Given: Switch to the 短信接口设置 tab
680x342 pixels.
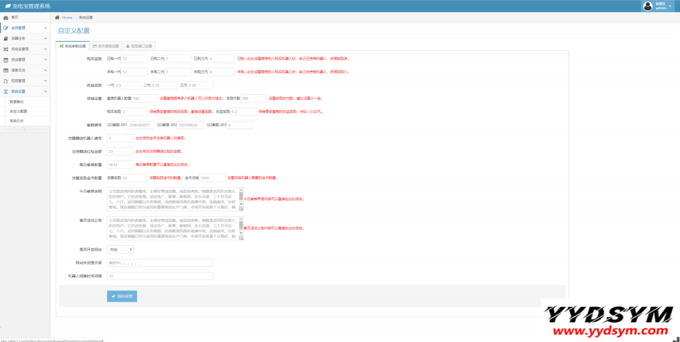Looking at the screenshot, I should [139, 46].
